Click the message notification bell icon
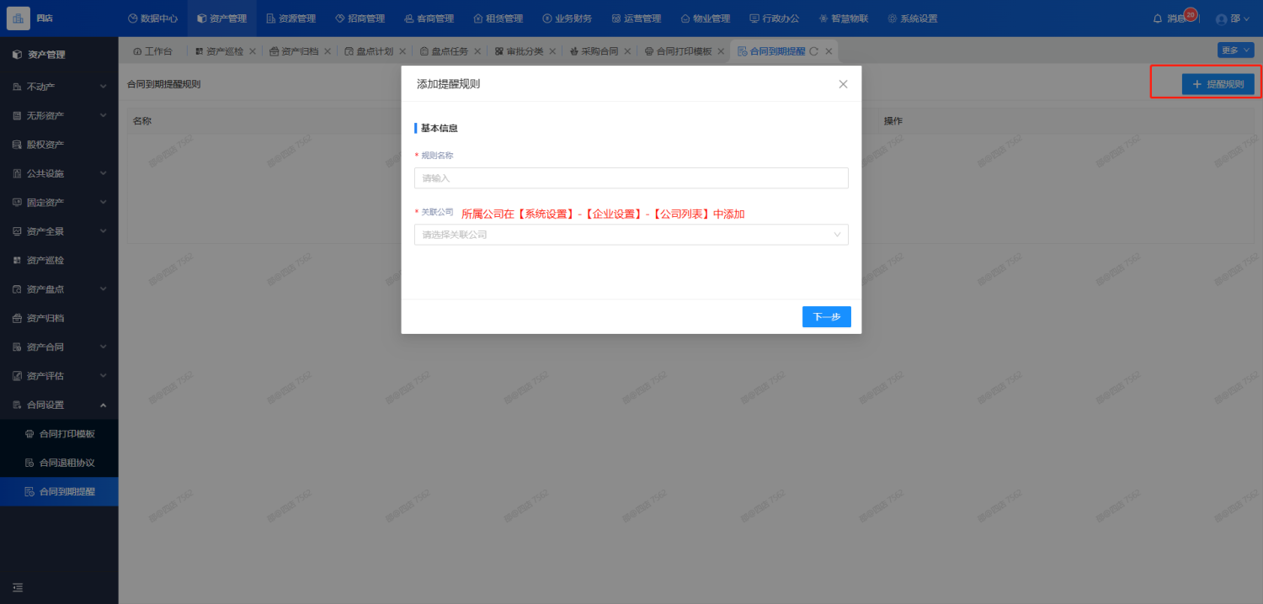The image size is (1263, 604). click(x=1157, y=19)
